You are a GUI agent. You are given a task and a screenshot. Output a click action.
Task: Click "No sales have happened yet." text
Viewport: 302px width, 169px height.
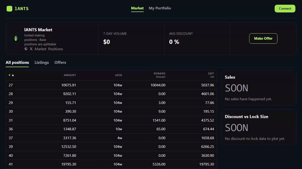(248, 99)
